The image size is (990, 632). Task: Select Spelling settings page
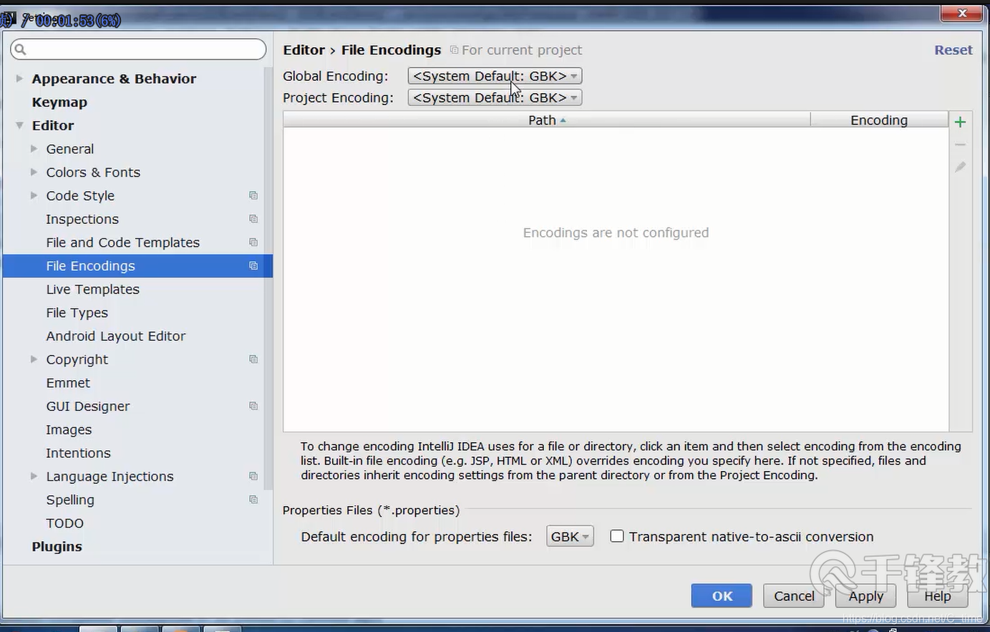click(x=70, y=500)
